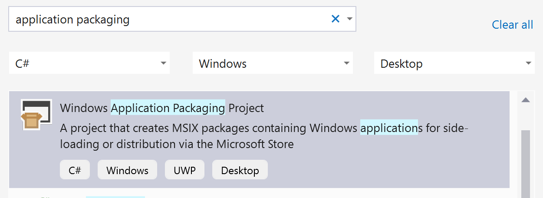This screenshot has height=198, width=543.
Task: Click the UWP tag under the template
Action: pos(184,170)
